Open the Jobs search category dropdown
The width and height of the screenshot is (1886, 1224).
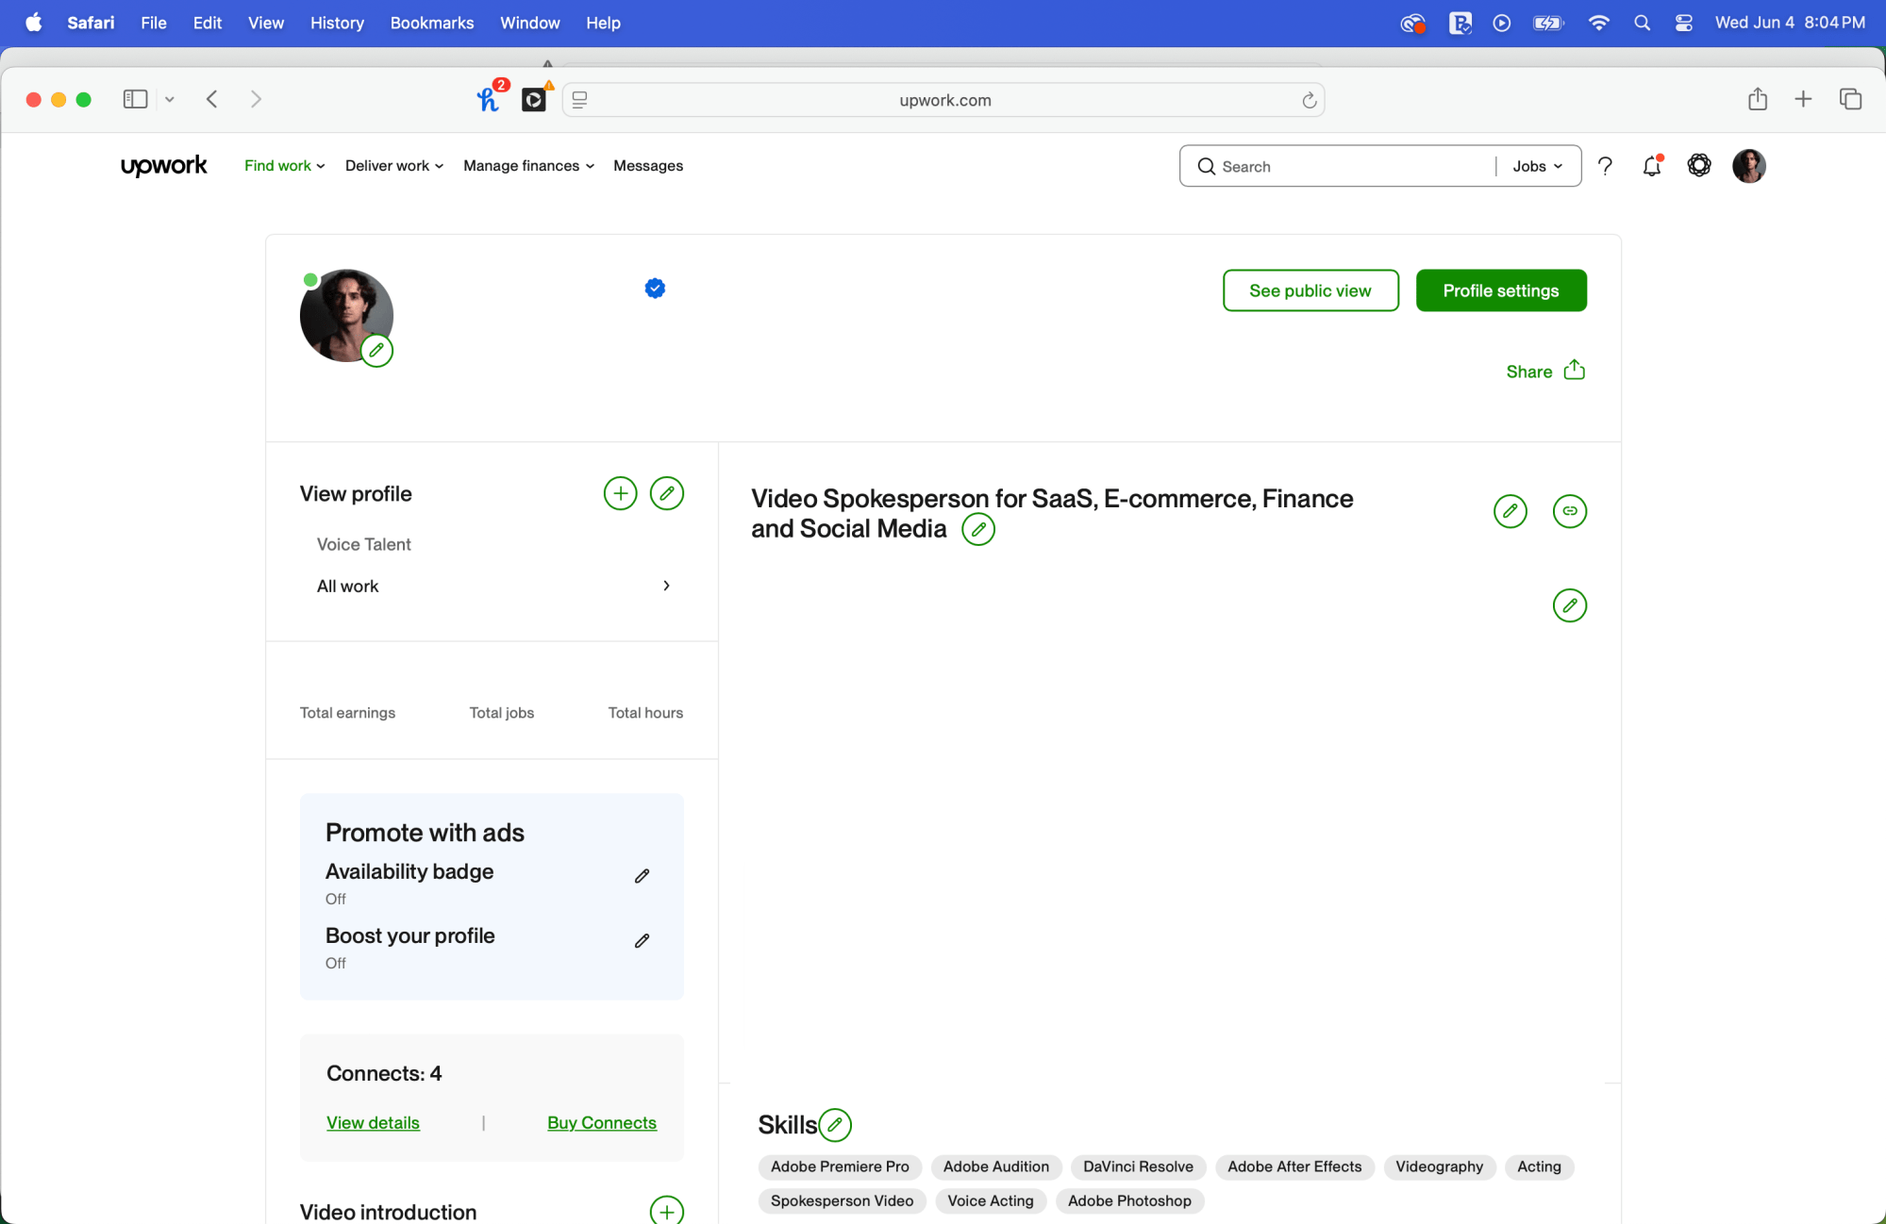click(1537, 166)
